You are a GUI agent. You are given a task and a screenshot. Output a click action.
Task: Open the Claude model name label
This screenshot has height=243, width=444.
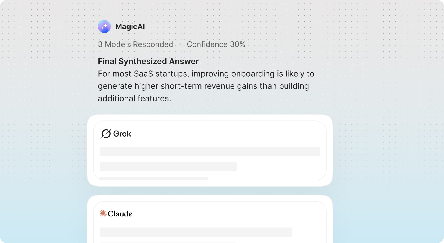120,214
